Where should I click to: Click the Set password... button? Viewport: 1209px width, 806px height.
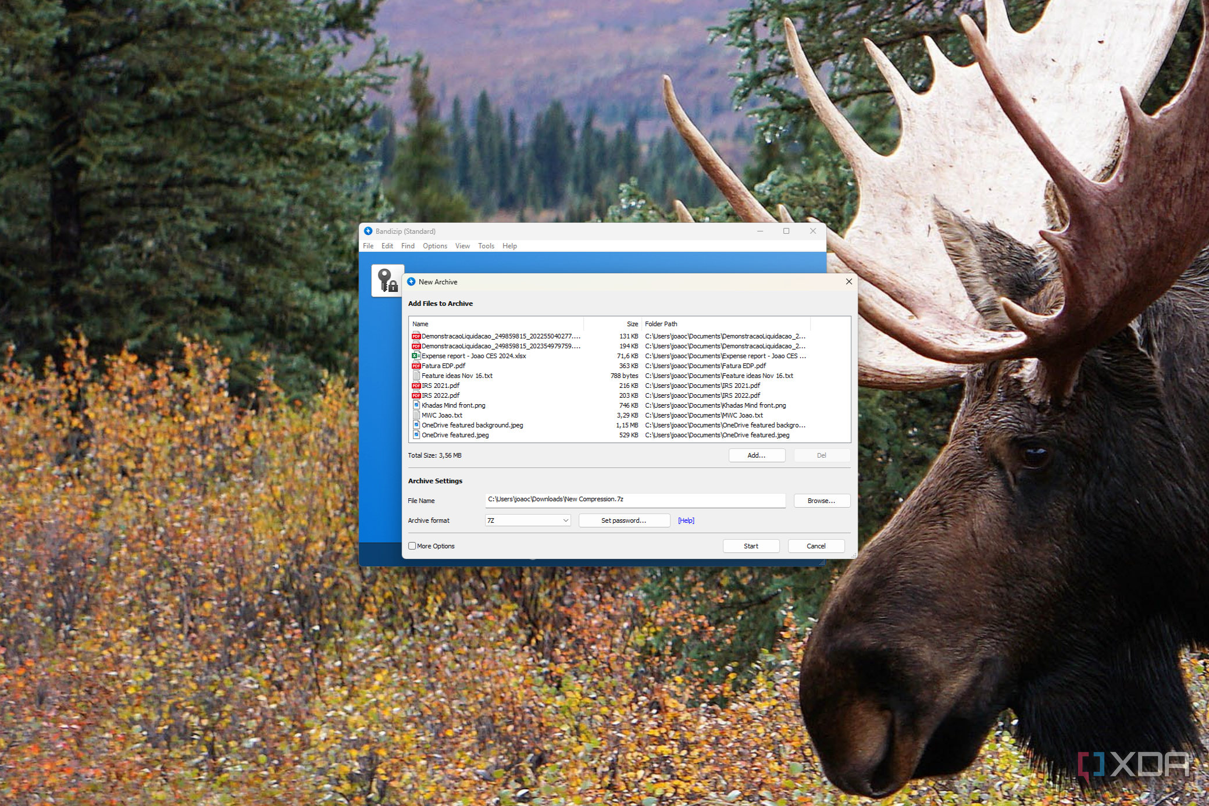(x=624, y=520)
